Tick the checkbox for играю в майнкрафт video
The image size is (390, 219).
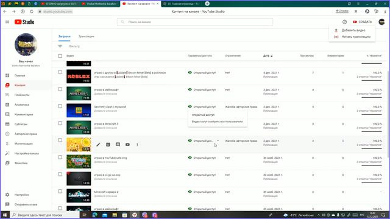click(60, 89)
